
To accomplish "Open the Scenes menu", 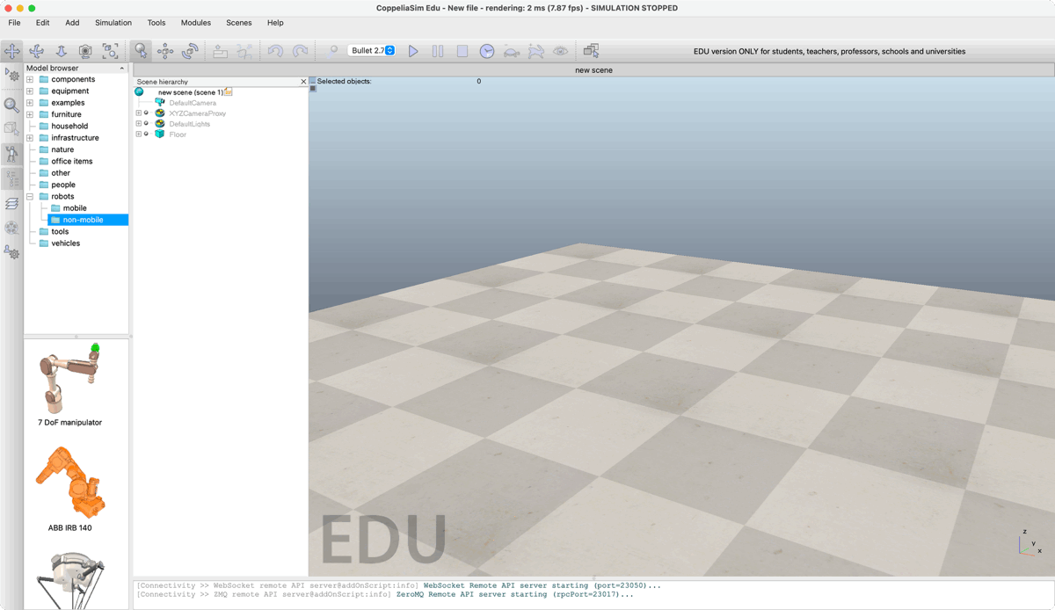I will click(238, 23).
